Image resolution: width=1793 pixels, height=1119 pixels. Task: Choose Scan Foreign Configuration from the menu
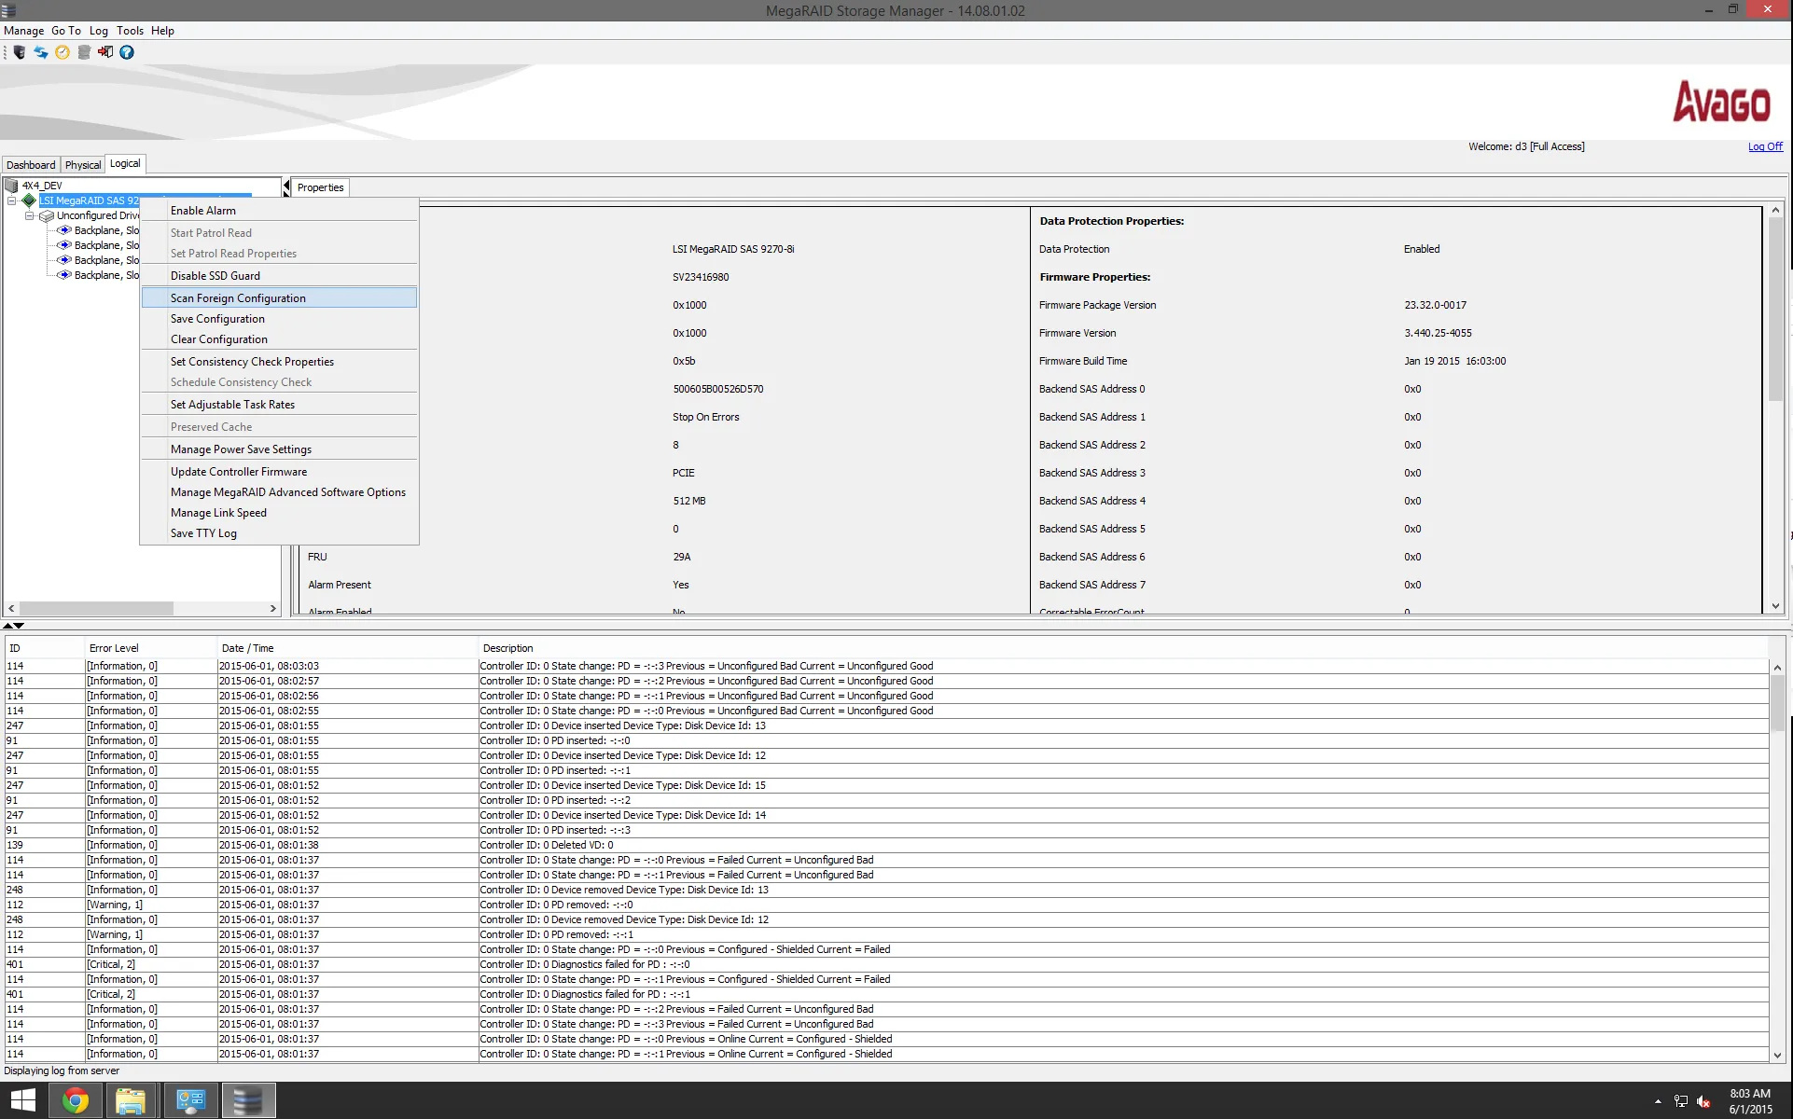(x=238, y=297)
